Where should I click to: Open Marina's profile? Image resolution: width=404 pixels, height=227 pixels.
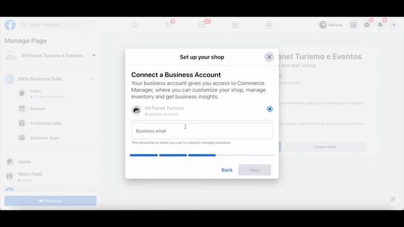click(x=331, y=25)
